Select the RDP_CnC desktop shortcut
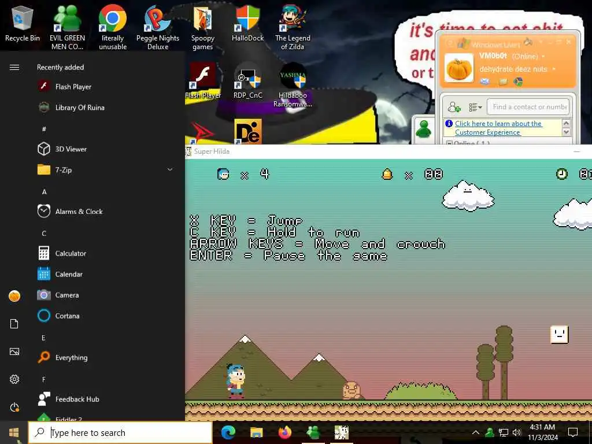 [x=247, y=81]
